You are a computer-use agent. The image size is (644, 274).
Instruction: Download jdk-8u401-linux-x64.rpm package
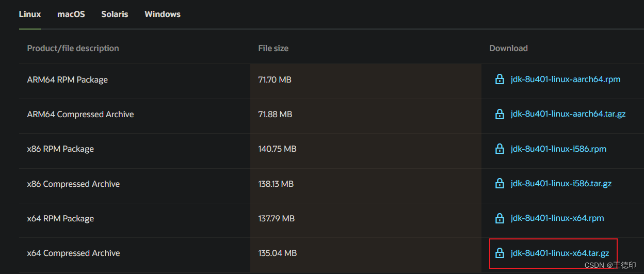pos(557,218)
